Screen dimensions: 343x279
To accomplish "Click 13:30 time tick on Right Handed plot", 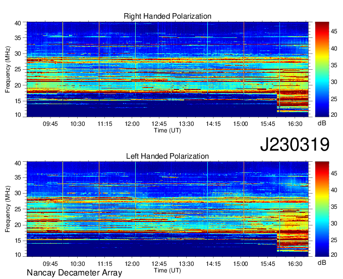I will (186, 124).
